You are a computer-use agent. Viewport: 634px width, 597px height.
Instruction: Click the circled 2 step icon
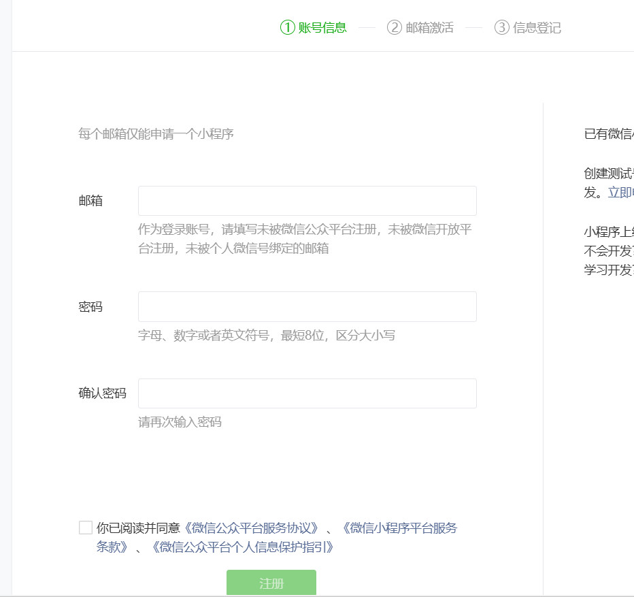click(x=395, y=27)
